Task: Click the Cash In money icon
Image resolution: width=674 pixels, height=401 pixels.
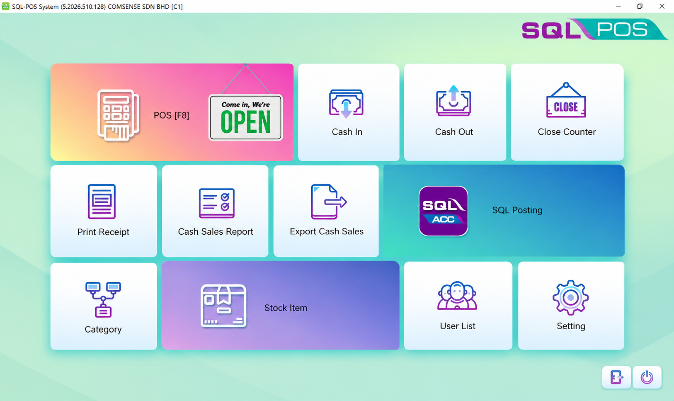Action: coord(347,103)
